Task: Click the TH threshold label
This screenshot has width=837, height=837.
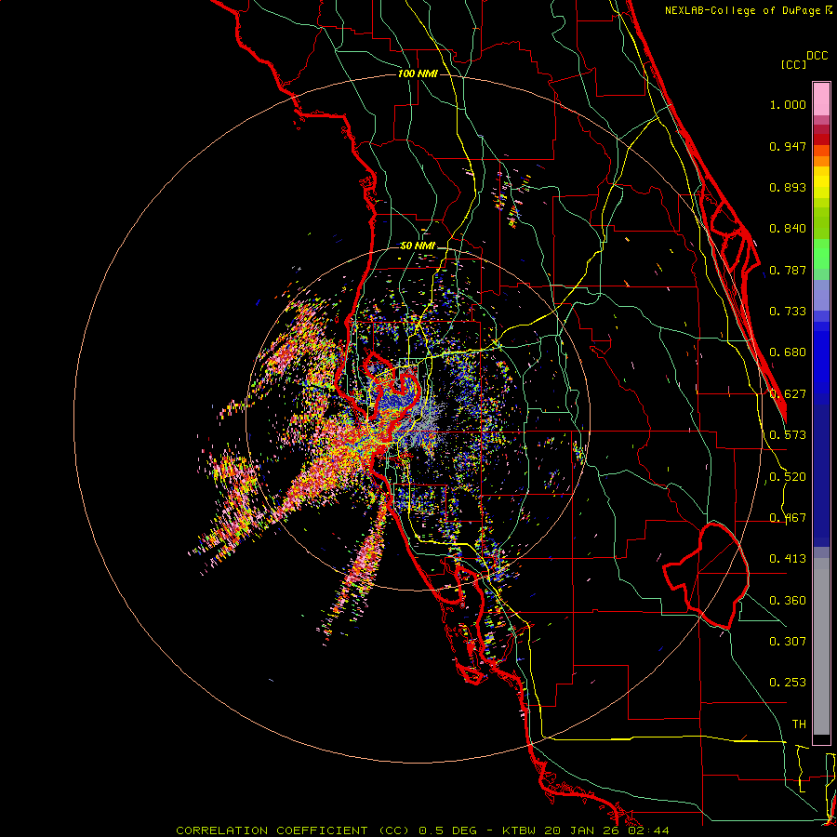Action: point(799,724)
